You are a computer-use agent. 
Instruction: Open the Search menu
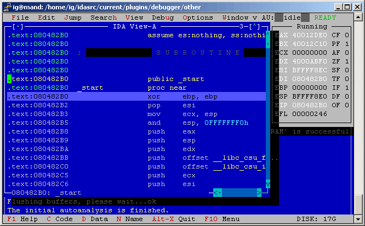point(104,18)
